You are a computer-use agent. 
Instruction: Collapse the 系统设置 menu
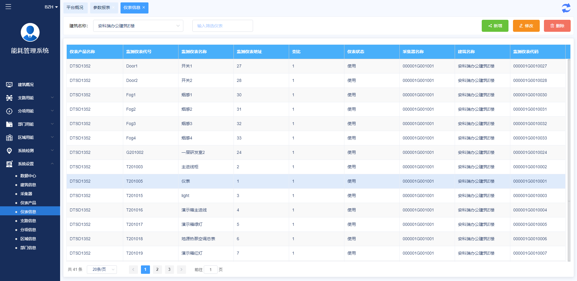pyautogui.click(x=52, y=163)
